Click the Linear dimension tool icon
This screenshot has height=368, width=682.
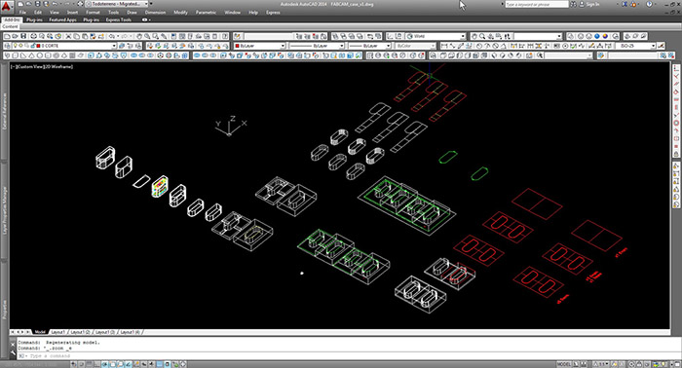tap(444, 46)
